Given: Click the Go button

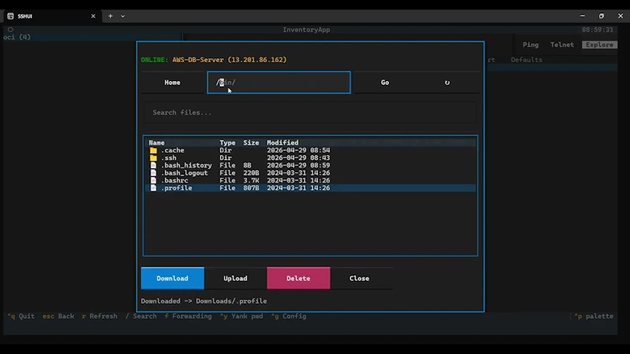Looking at the screenshot, I should click(x=385, y=83).
